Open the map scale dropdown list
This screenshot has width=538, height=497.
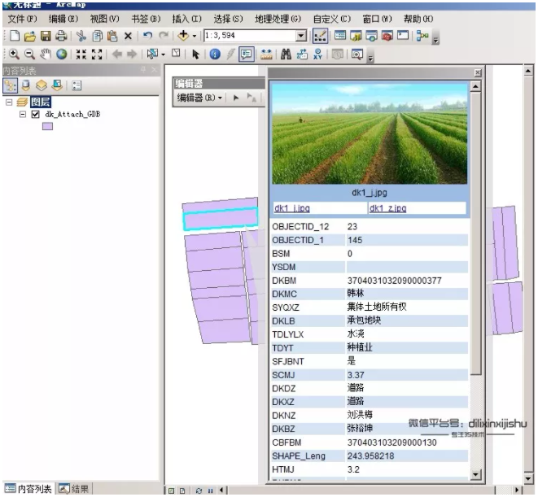click(301, 35)
